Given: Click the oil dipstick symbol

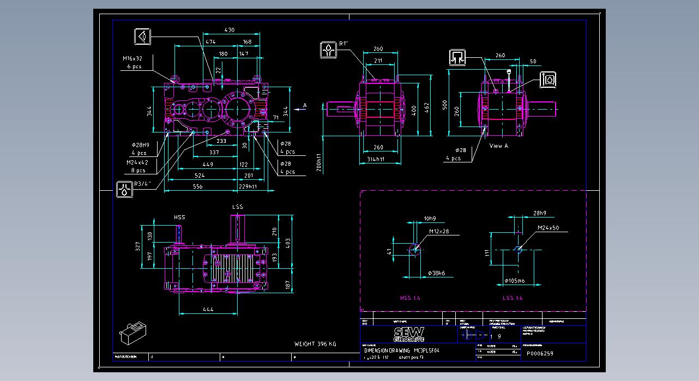Looking at the screenshot, I should pos(549,80).
